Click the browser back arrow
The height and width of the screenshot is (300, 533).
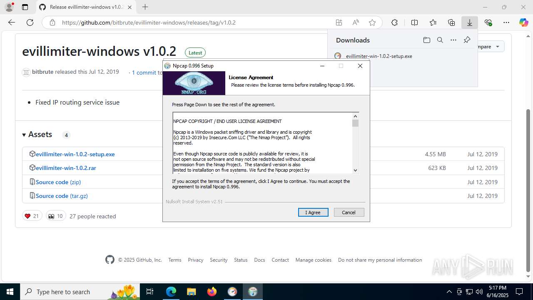pos(12,22)
